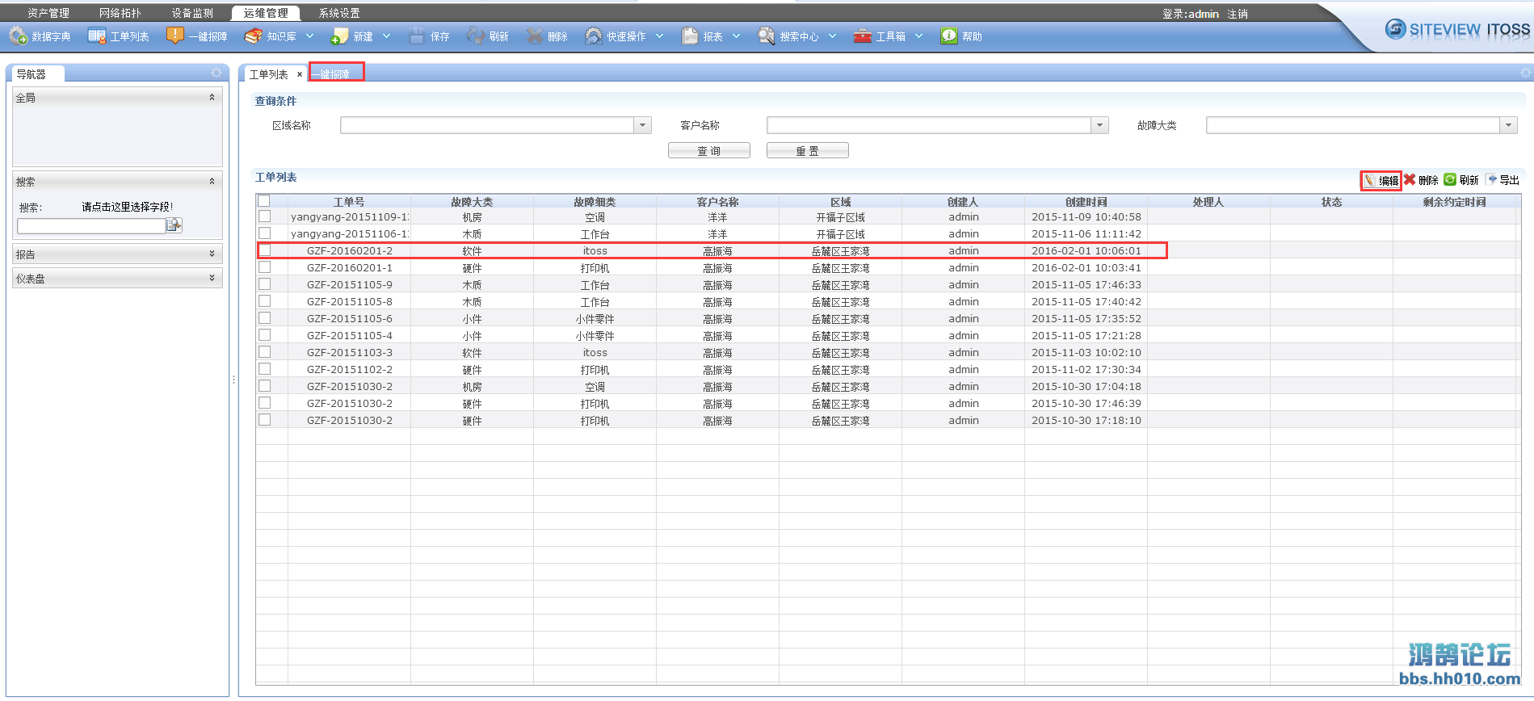Switch to the 设备监测 menu
This screenshot has width=1534, height=701.
[192, 13]
